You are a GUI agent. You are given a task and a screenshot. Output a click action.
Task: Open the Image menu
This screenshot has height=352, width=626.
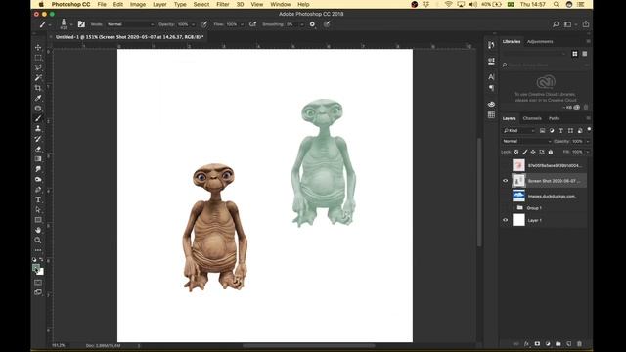point(138,4)
